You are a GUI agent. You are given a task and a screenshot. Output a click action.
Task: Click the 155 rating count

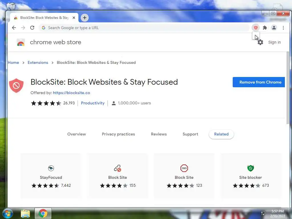click(x=133, y=185)
